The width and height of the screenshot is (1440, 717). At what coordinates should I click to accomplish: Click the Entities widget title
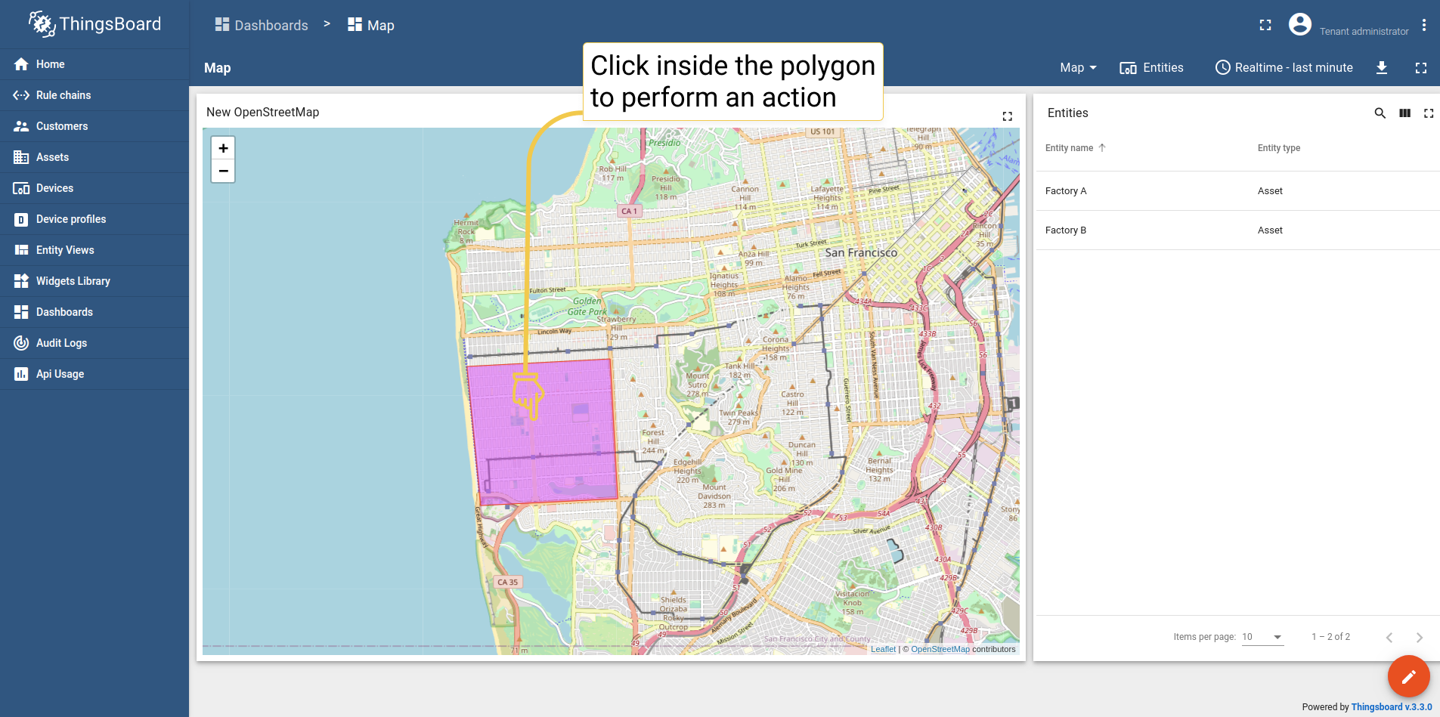click(x=1067, y=113)
